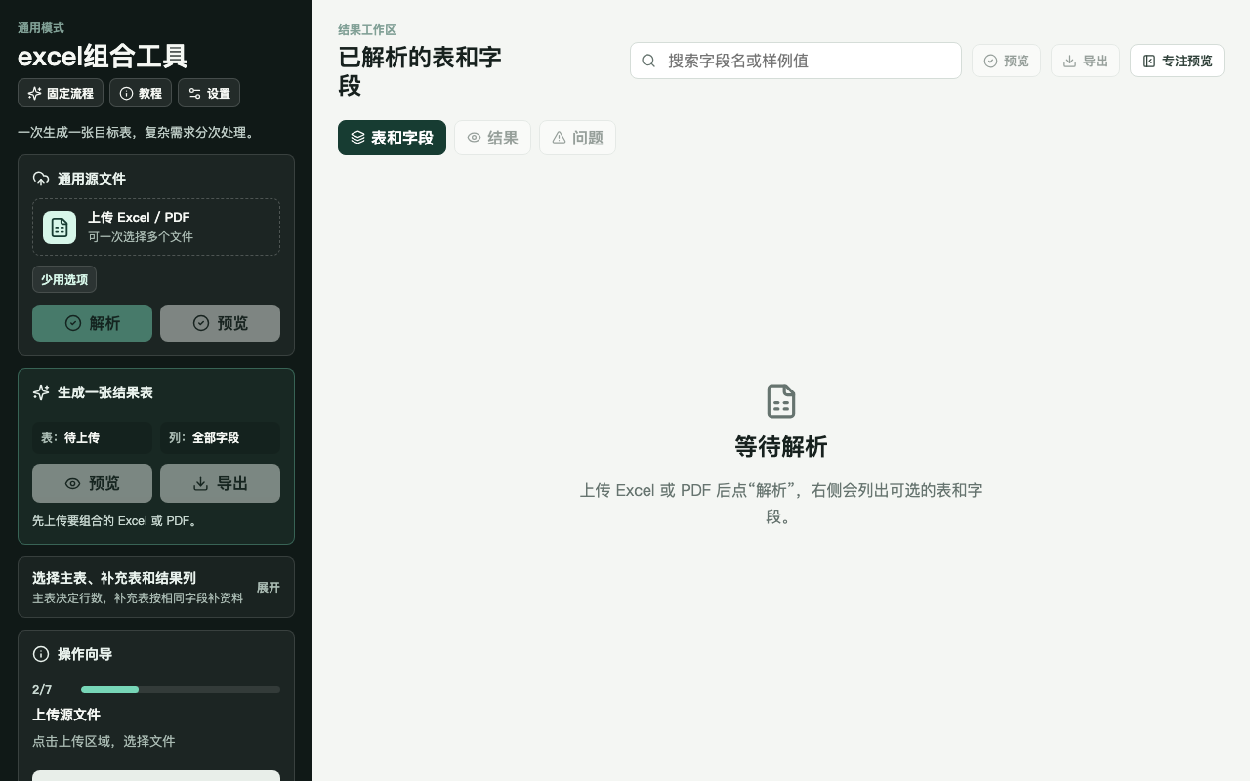Click the 已解析的表和字段 heading
Viewport: 1250px width, 781px height.
420,71
